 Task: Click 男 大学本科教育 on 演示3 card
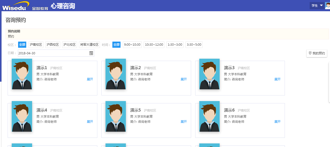click(x=235, y=74)
